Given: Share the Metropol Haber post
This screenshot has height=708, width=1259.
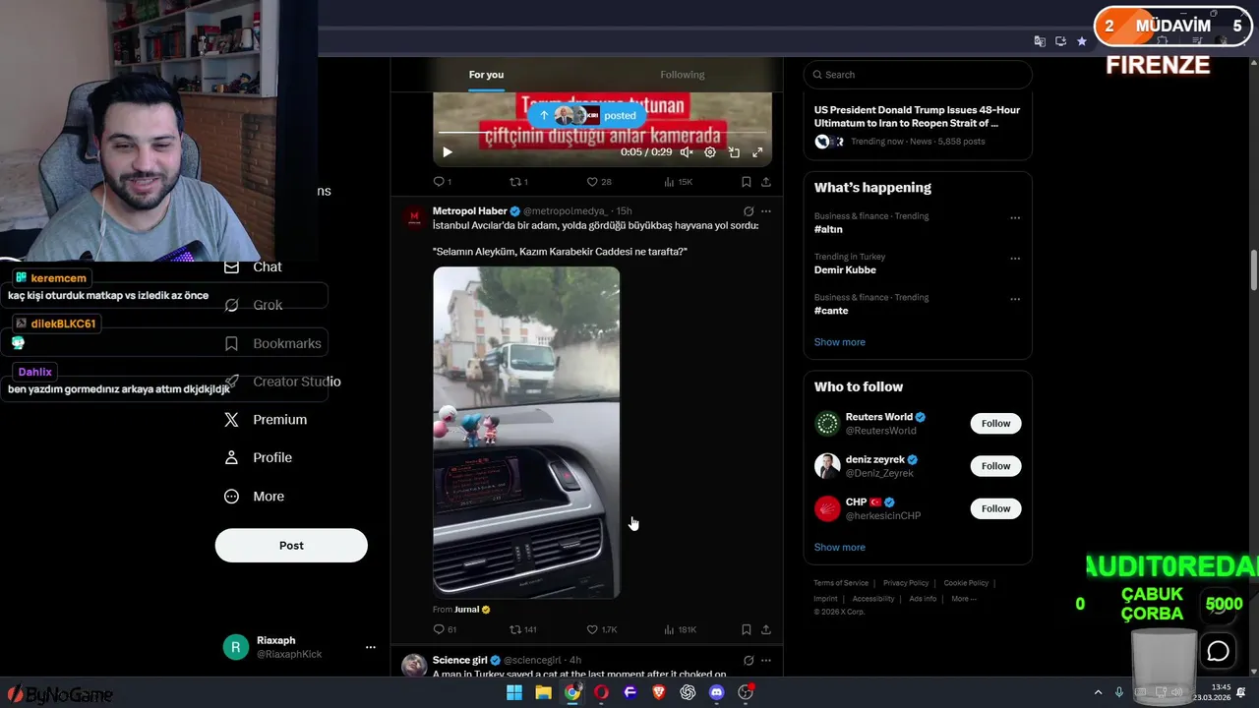Looking at the screenshot, I should coord(766,629).
